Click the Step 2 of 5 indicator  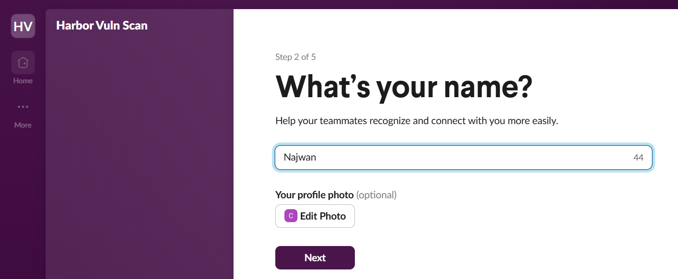click(x=295, y=57)
